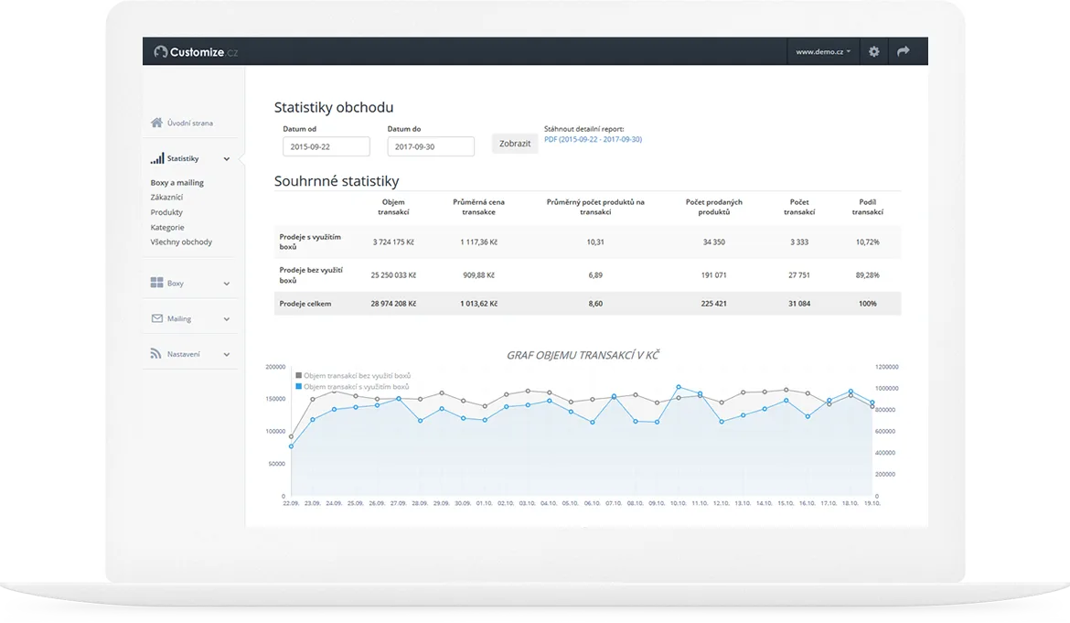Expand the Boxy menu chevron
Image resolution: width=1070 pixels, height=623 pixels.
coord(227,284)
